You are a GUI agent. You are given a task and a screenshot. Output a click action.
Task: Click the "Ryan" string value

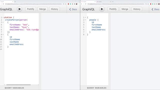24,27
